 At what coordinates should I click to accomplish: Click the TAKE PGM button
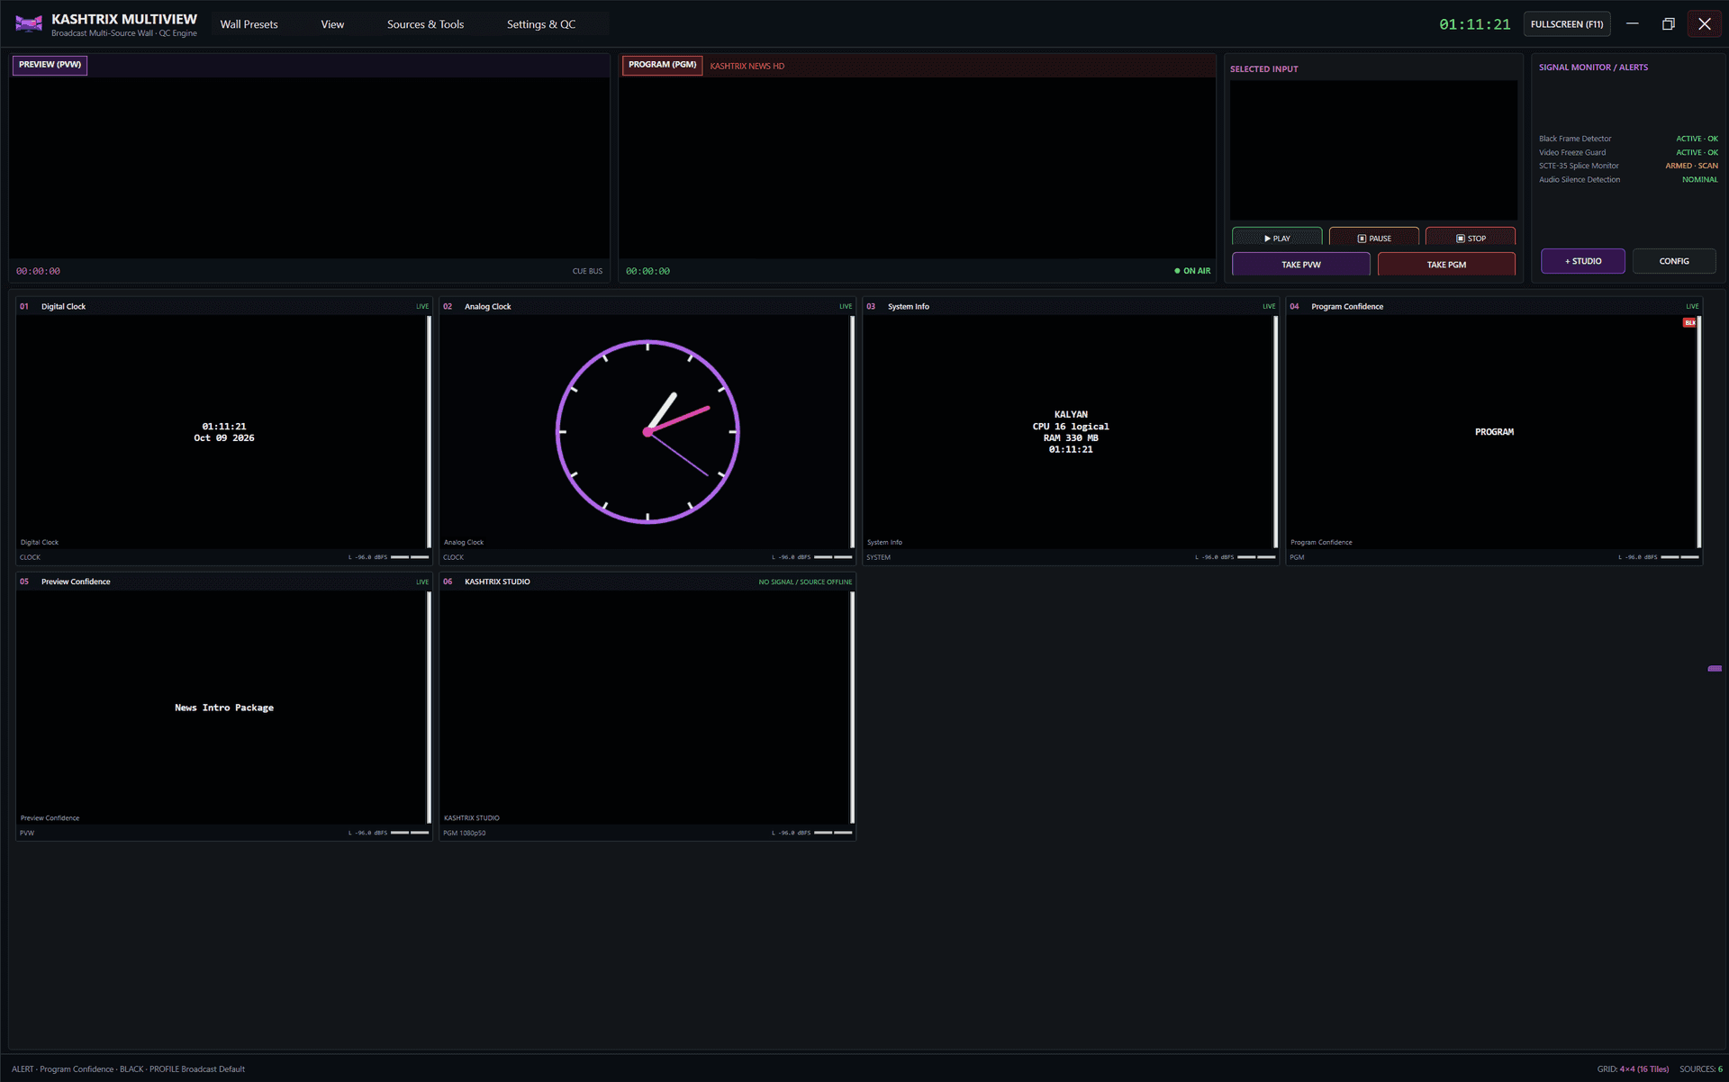(1446, 265)
